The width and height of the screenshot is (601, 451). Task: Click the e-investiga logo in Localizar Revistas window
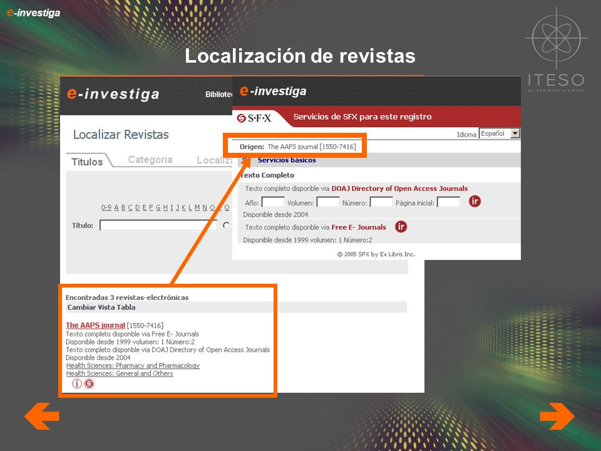click(113, 94)
